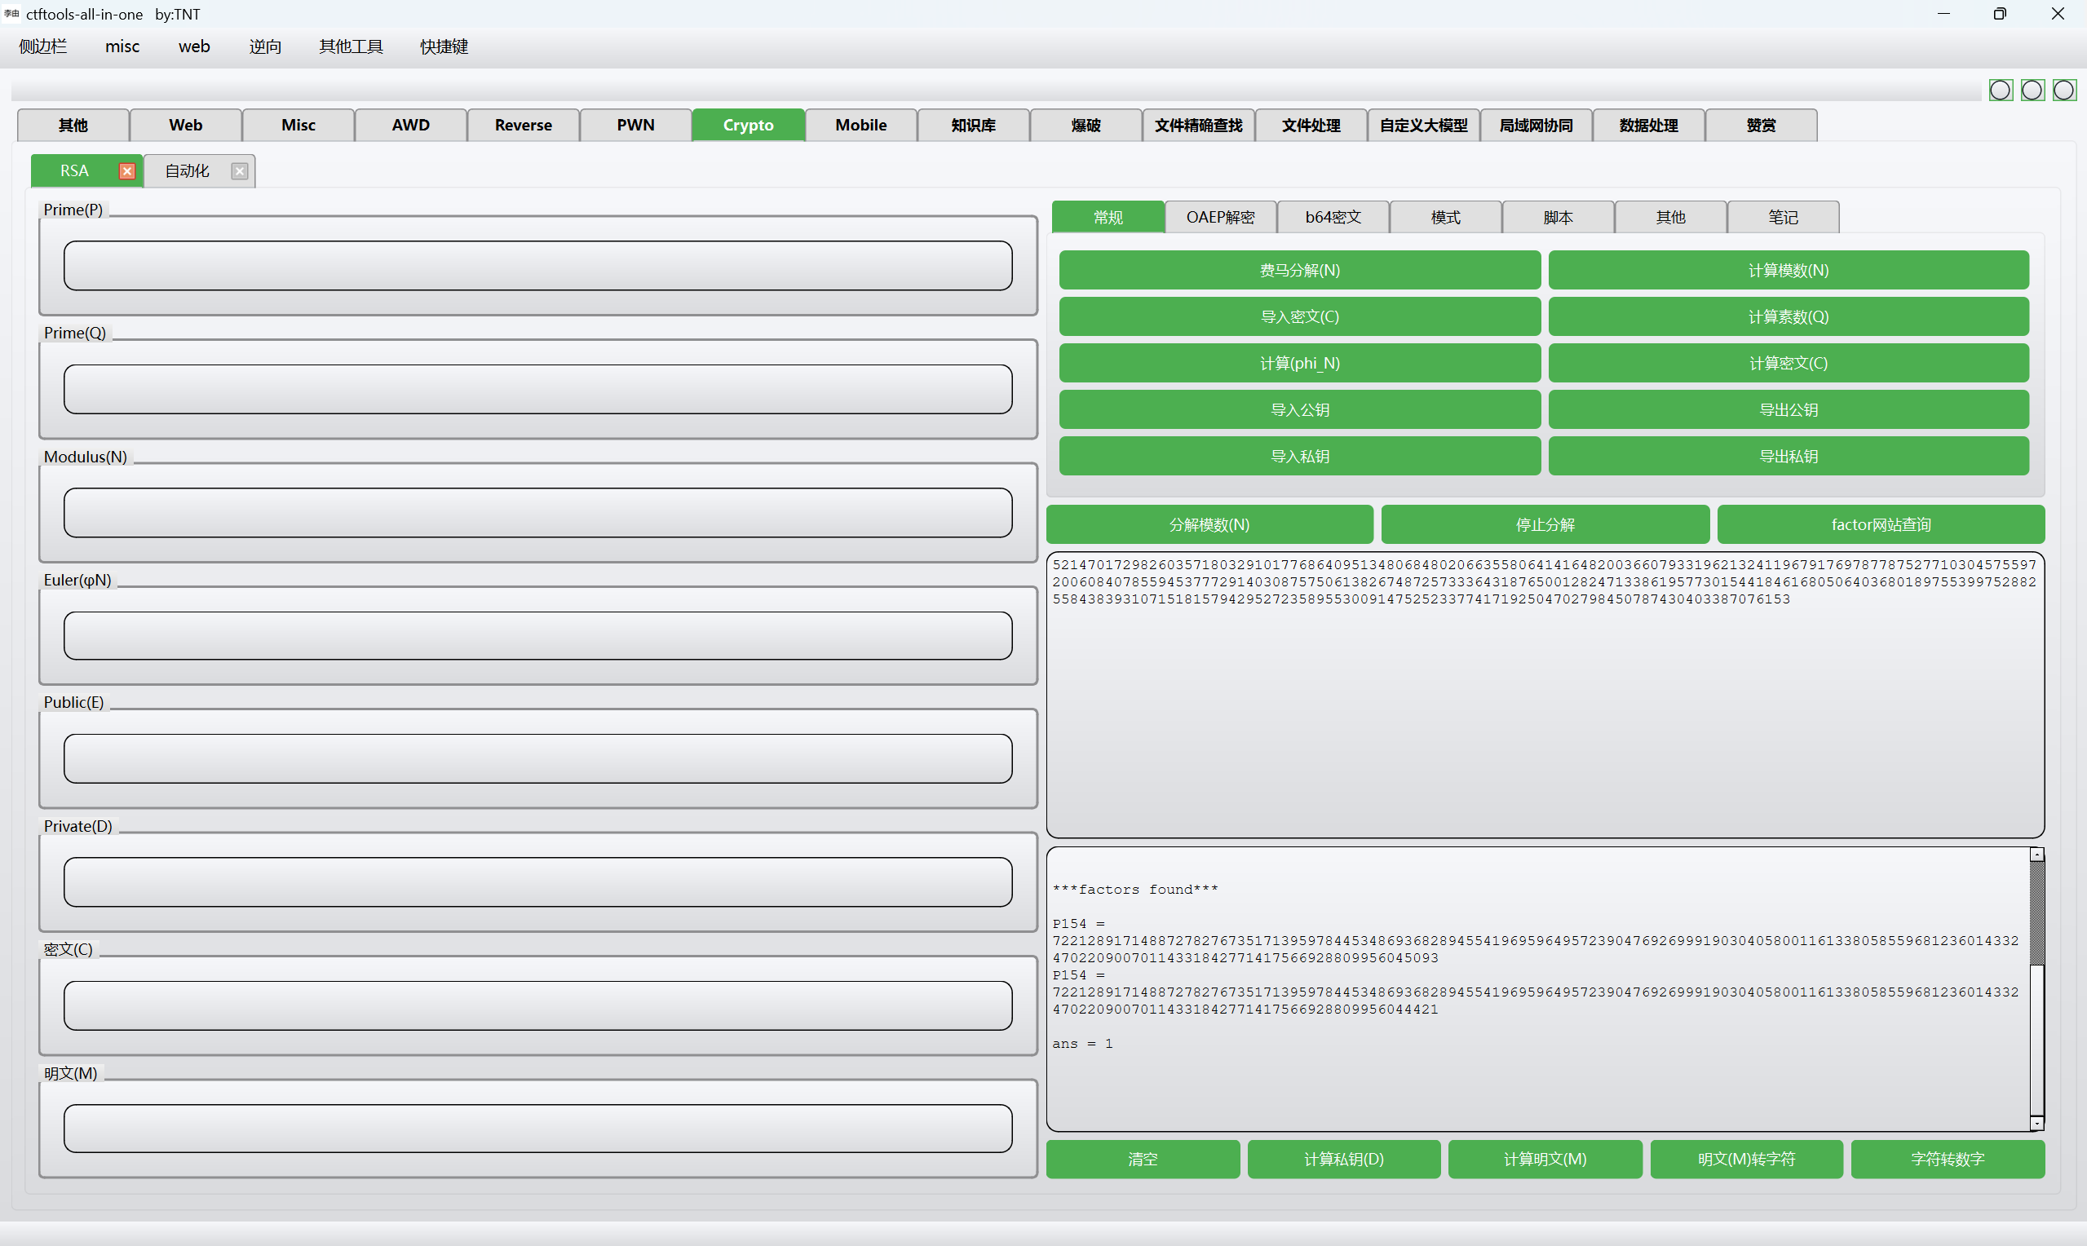2087x1246 pixels.
Task: Click the 费马分解(N) button
Action: pos(1299,271)
